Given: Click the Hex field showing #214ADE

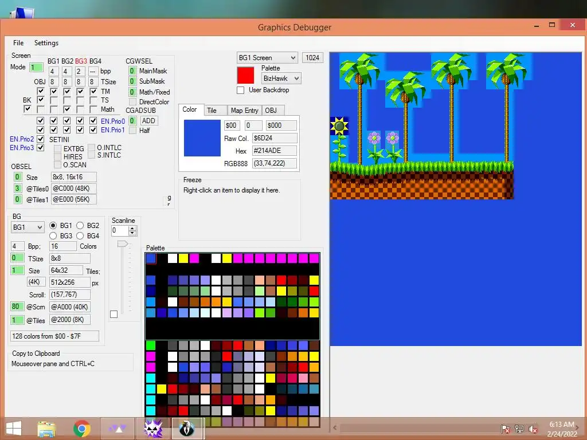Looking at the screenshot, I should click(x=275, y=151).
